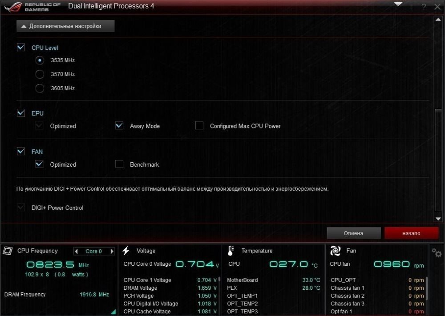
Task: Click the Voltage lightning bolt icon
Action: pos(126,251)
